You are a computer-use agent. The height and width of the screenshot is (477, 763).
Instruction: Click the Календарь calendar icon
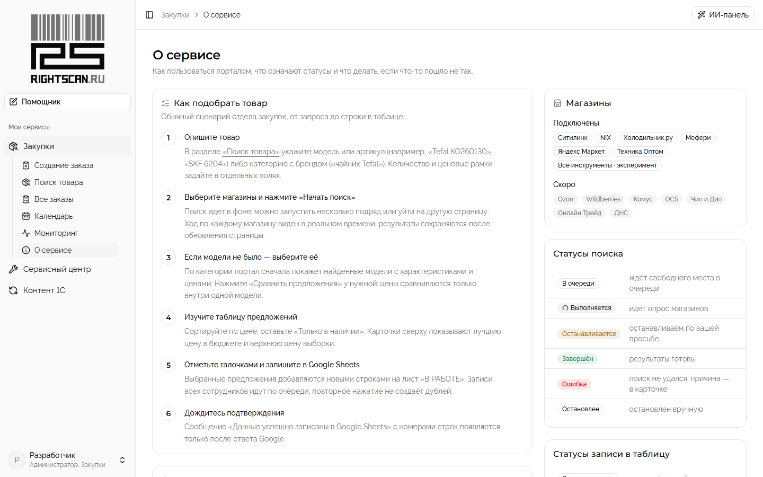coord(26,216)
